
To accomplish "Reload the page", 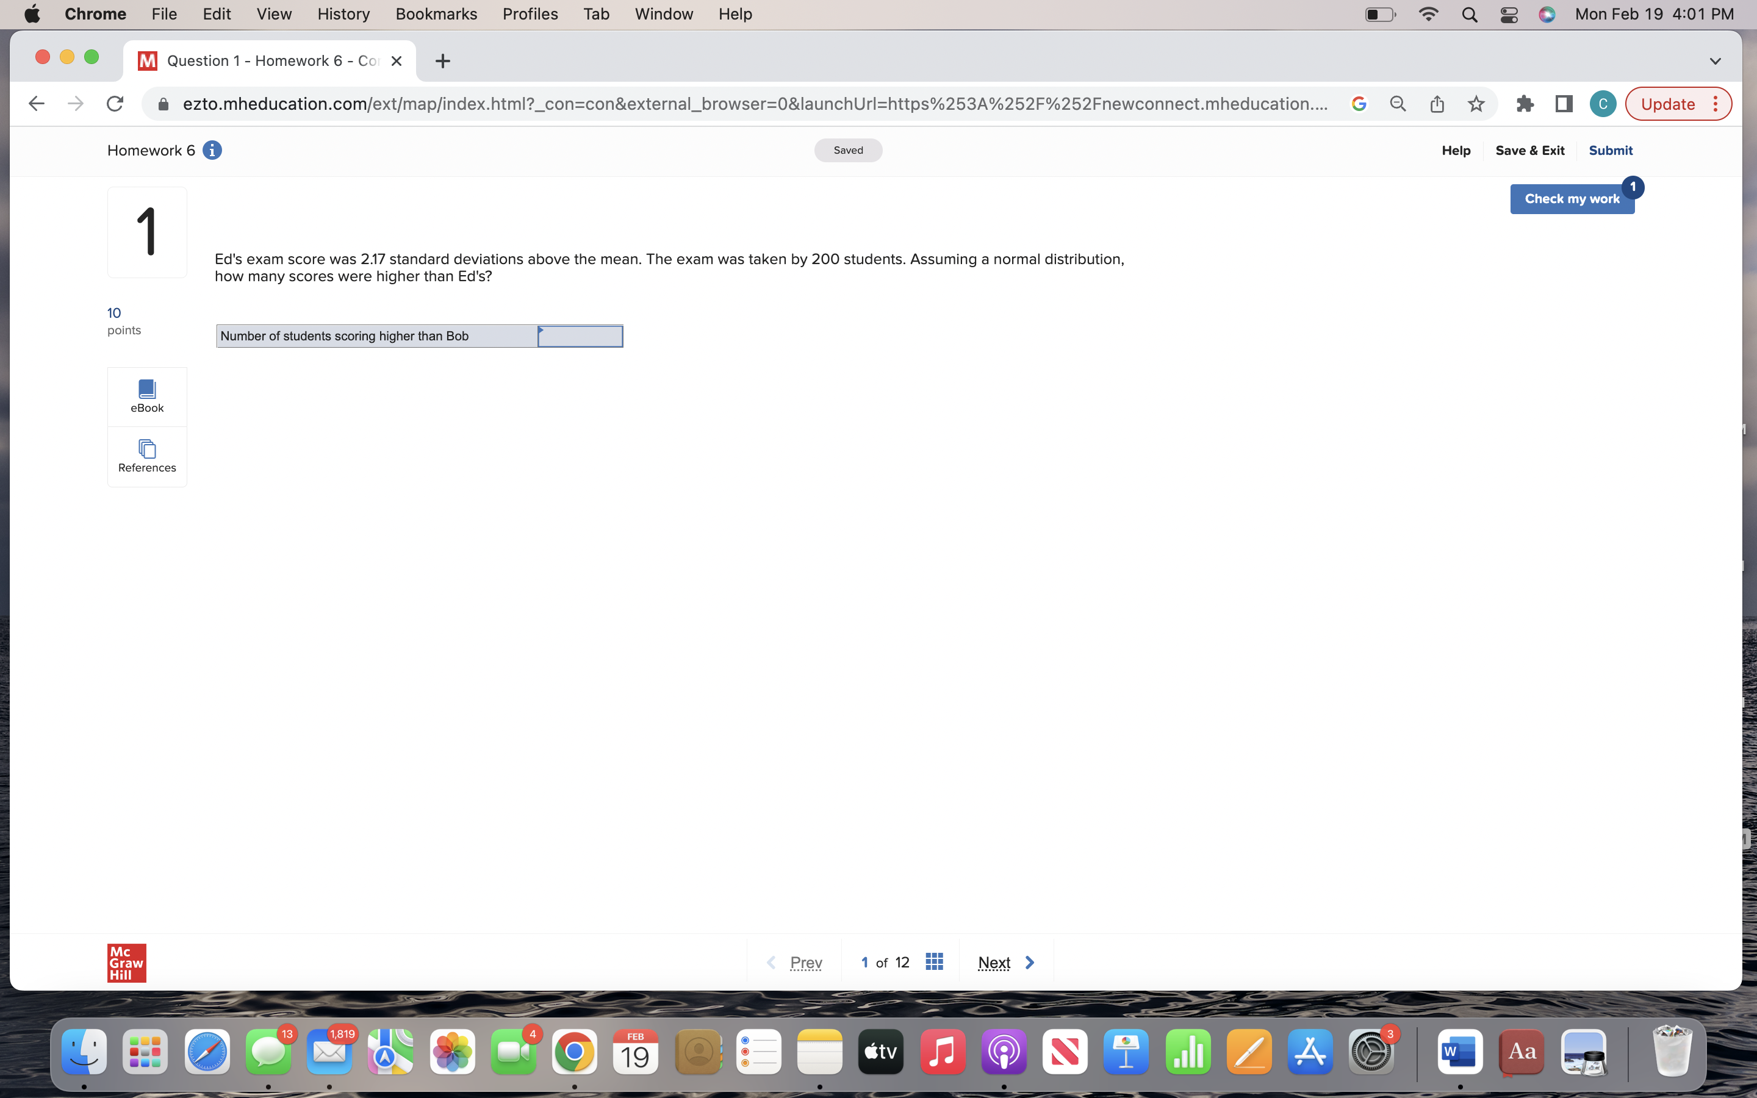I will (115, 103).
